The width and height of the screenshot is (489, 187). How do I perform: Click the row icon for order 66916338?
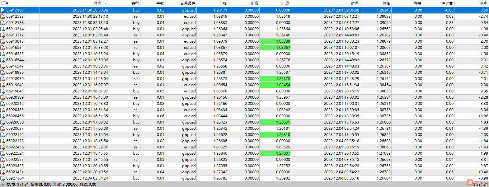2,54
